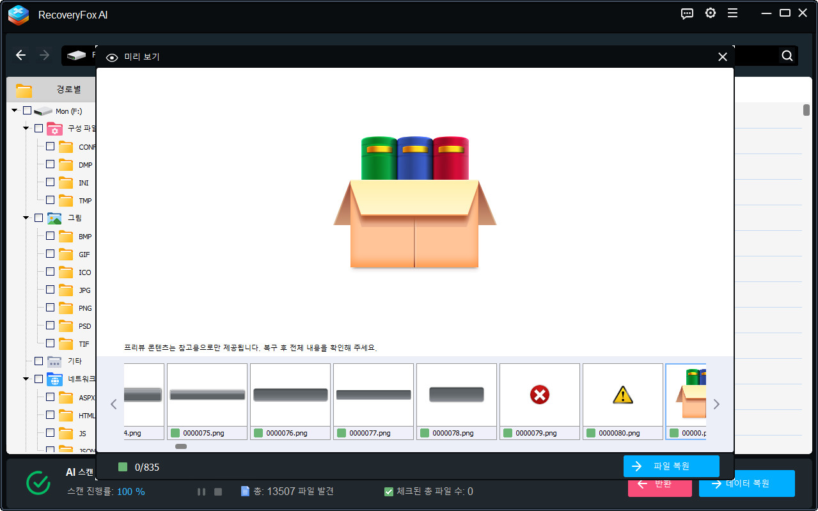Stop the scan
Viewport: 818px width, 511px height.
218,492
